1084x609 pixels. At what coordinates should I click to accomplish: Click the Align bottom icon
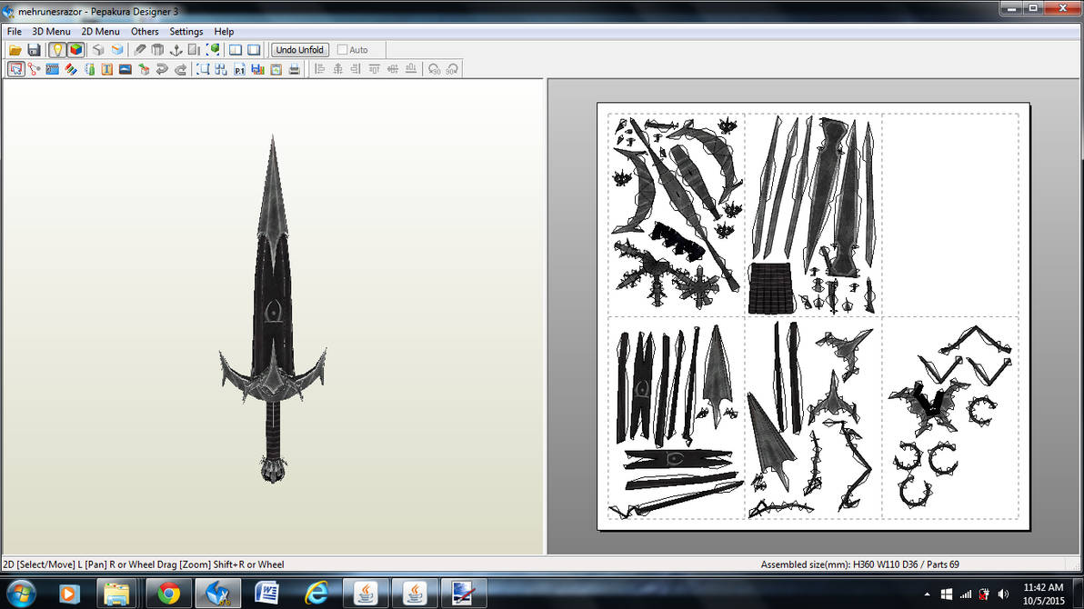(411, 69)
